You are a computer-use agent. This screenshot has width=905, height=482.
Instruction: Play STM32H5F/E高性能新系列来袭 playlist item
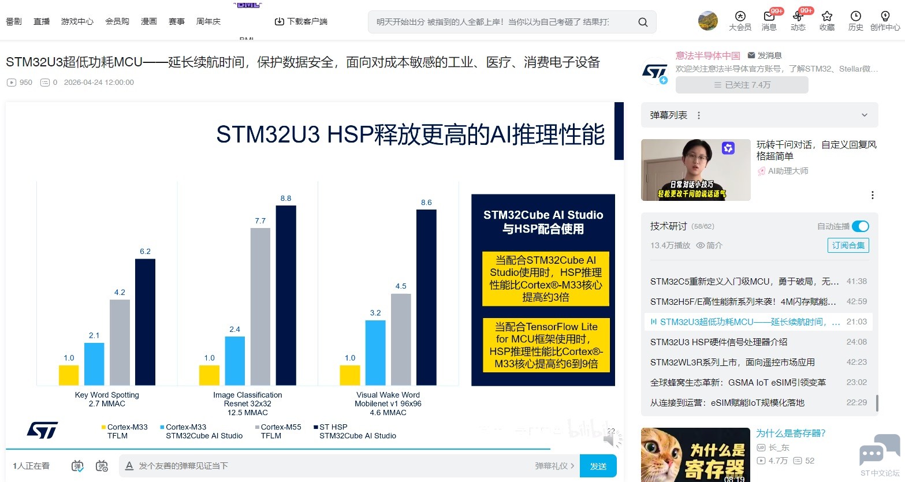(x=759, y=301)
